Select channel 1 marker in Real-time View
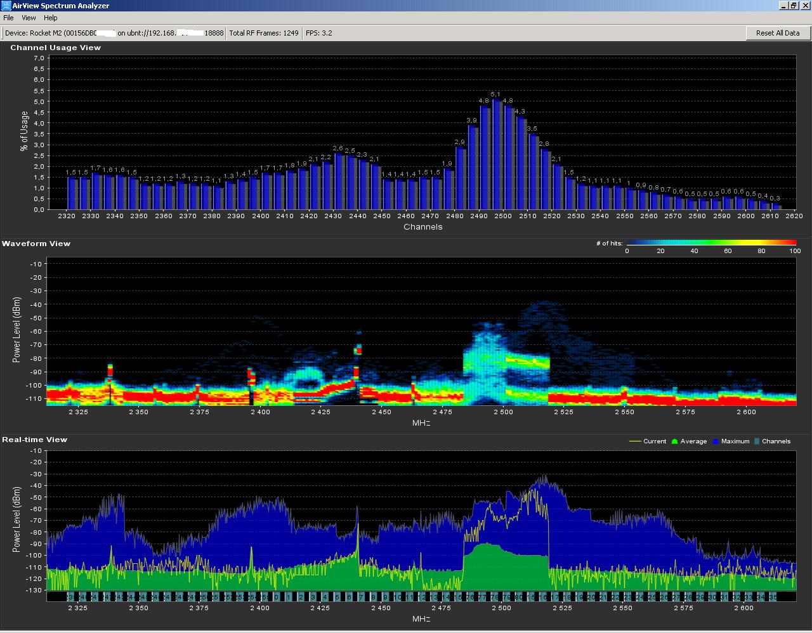Screen dimensions: 812x633 click(288, 597)
